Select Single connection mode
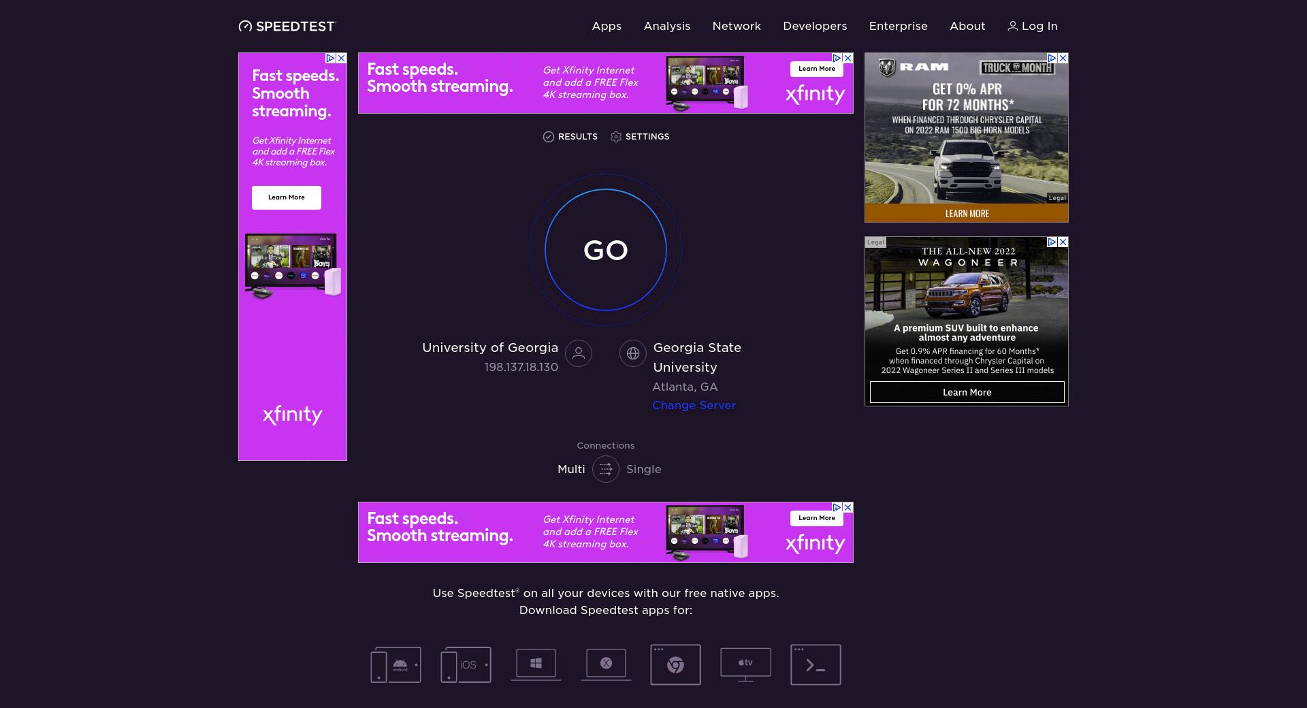This screenshot has width=1307, height=708. [x=643, y=469]
